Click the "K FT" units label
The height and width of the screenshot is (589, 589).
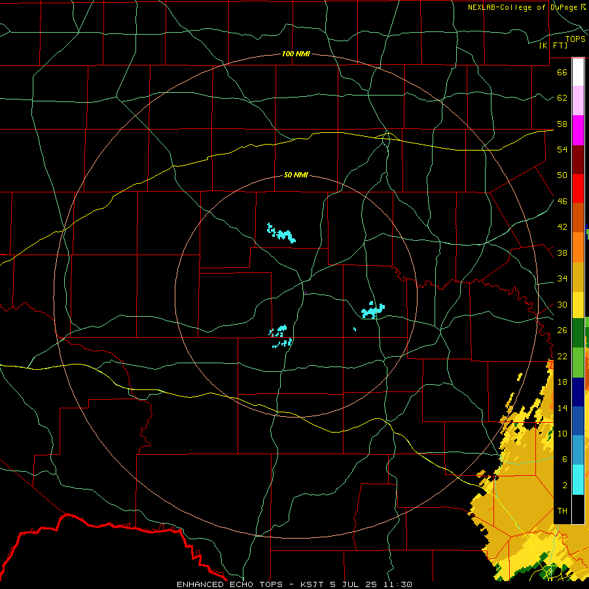pos(553,45)
